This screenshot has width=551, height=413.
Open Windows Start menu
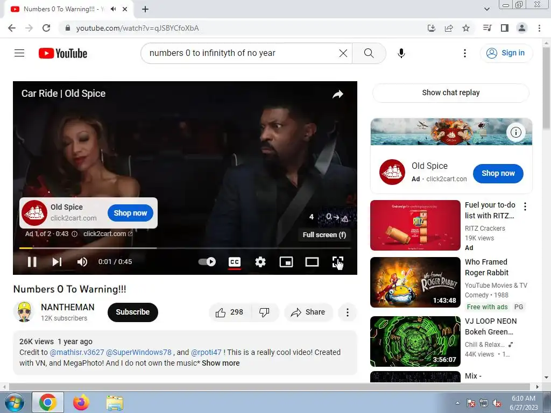14,403
